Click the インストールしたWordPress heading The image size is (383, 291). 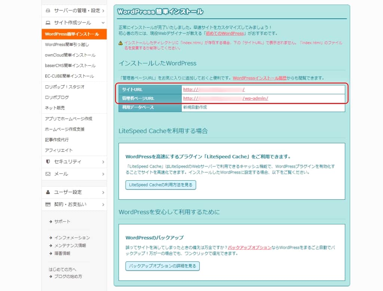(157, 63)
